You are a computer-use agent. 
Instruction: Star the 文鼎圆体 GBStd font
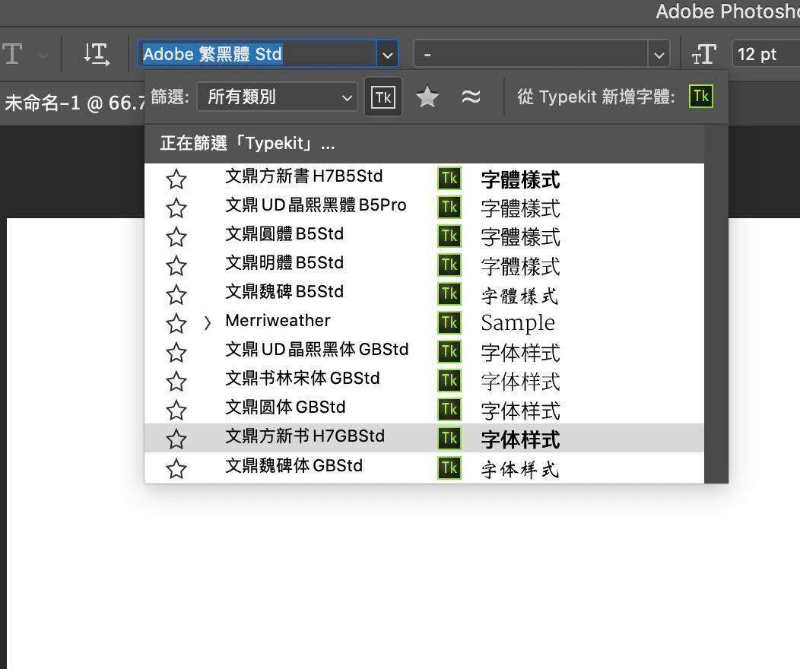coord(176,410)
